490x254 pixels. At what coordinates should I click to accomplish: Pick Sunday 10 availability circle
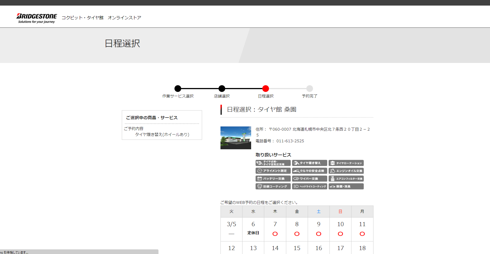tap(340, 234)
